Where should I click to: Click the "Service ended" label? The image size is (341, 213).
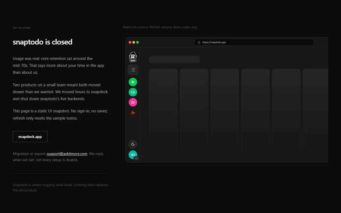(x=22, y=28)
